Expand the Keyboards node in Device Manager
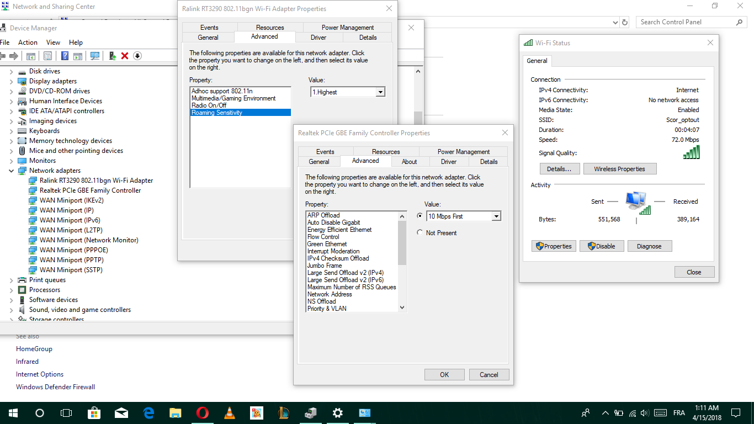Screen dimensions: 754x424 tap(12, 131)
